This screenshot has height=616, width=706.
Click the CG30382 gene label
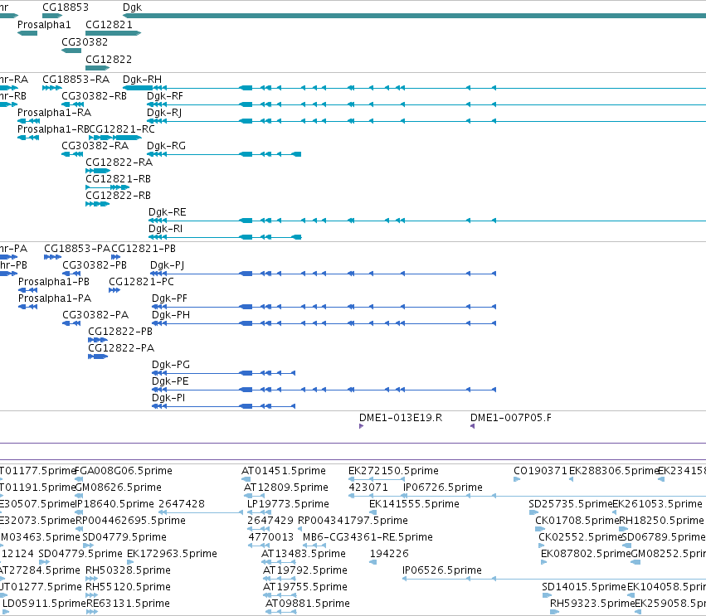click(85, 41)
